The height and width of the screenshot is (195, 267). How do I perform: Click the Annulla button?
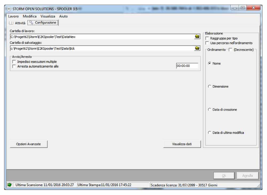(248, 175)
